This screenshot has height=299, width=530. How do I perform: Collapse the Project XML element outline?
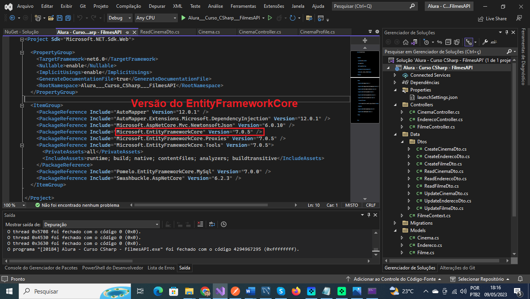[x=22, y=39]
